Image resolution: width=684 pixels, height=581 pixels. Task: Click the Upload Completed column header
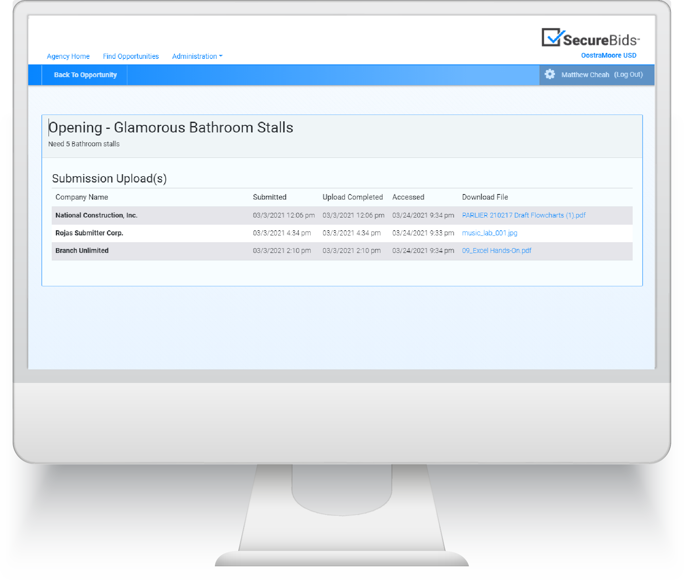[x=353, y=197]
